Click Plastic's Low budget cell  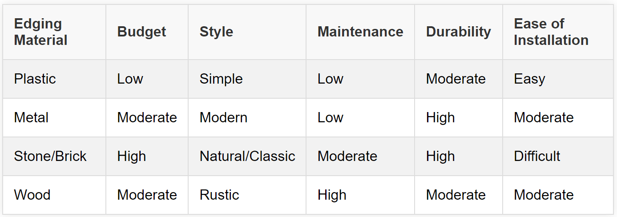(130, 79)
